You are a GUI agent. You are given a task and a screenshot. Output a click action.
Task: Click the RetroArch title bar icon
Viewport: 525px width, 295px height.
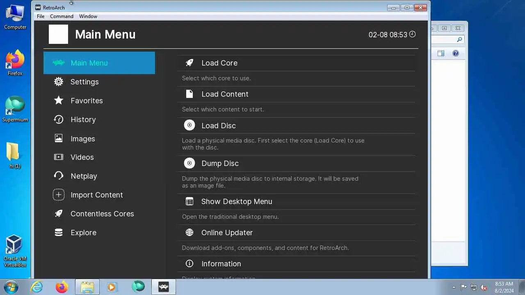pyautogui.click(x=38, y=7)
